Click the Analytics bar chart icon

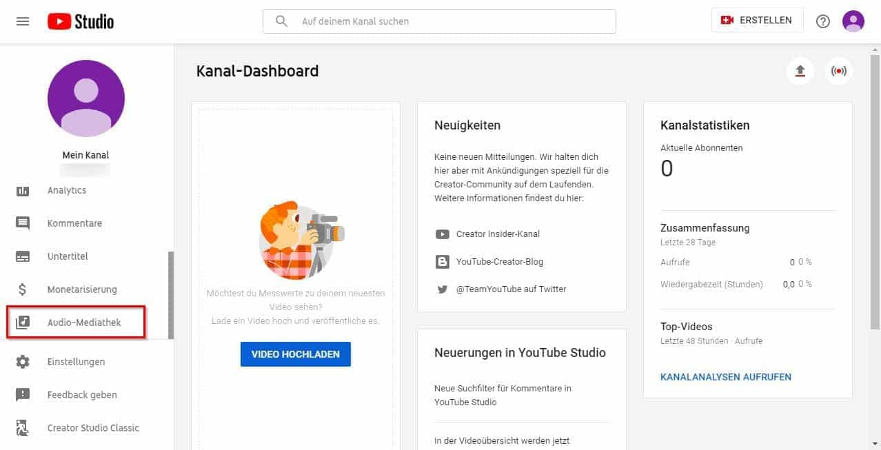coord(23,190)
